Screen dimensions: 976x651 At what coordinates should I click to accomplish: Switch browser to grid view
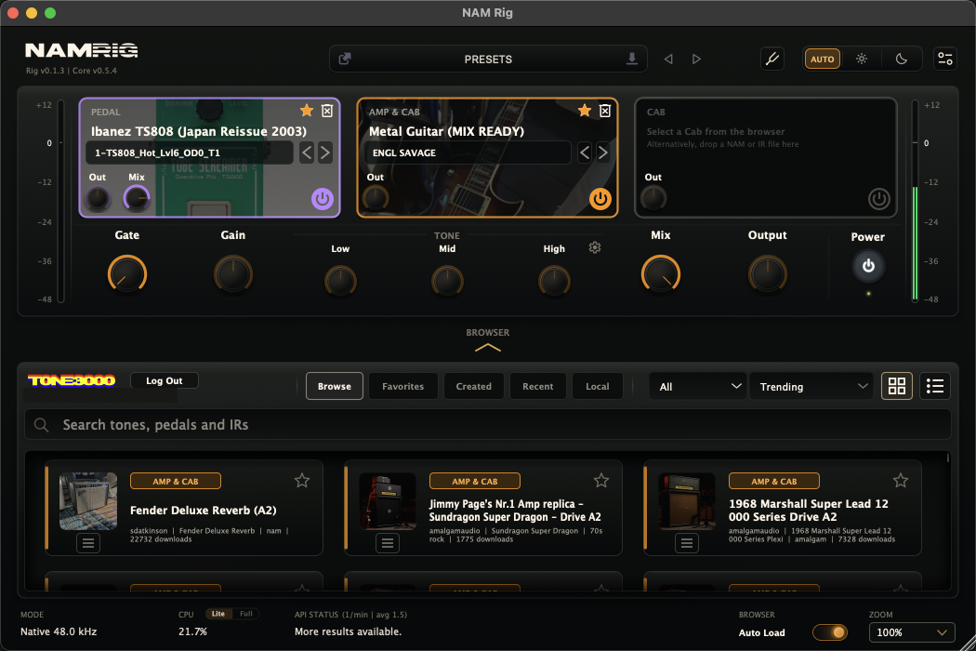(897, 386)
